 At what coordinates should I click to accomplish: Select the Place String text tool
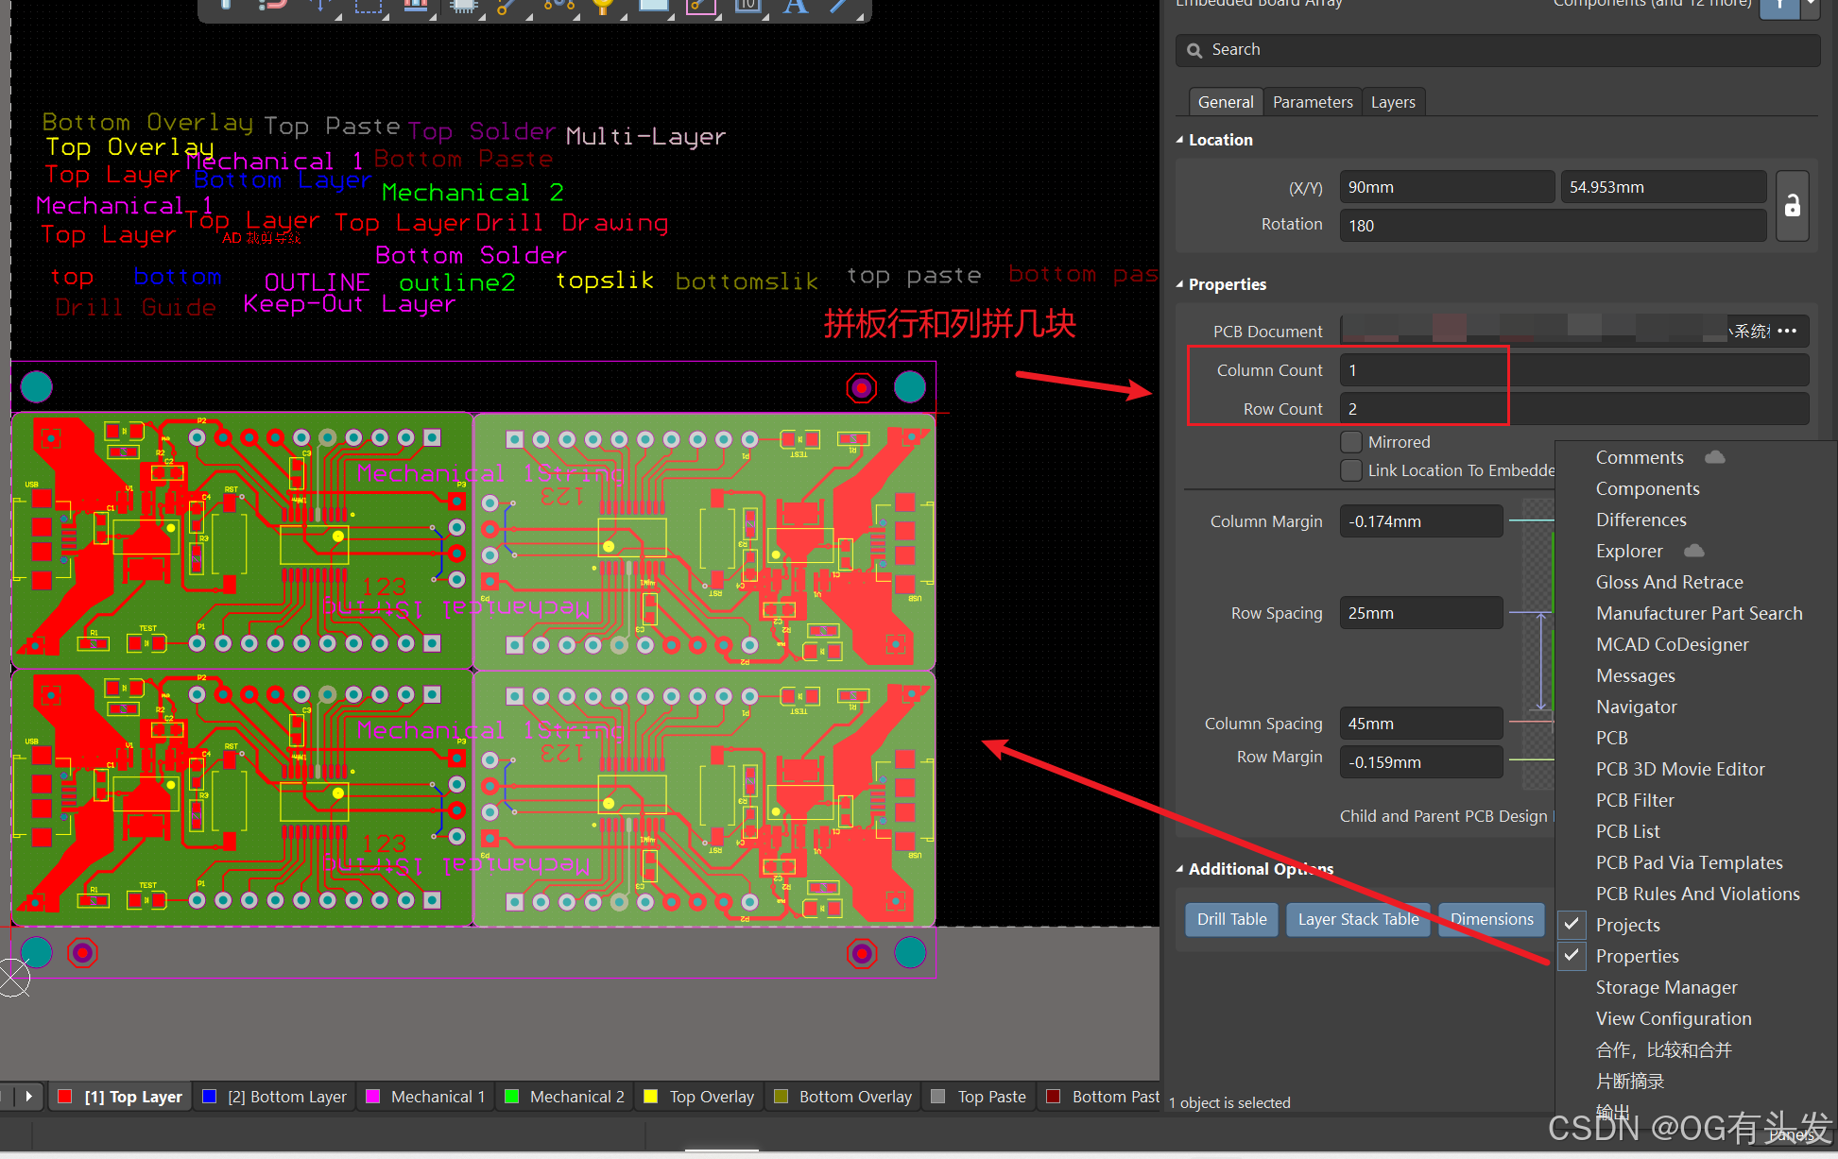click(796, 6)
